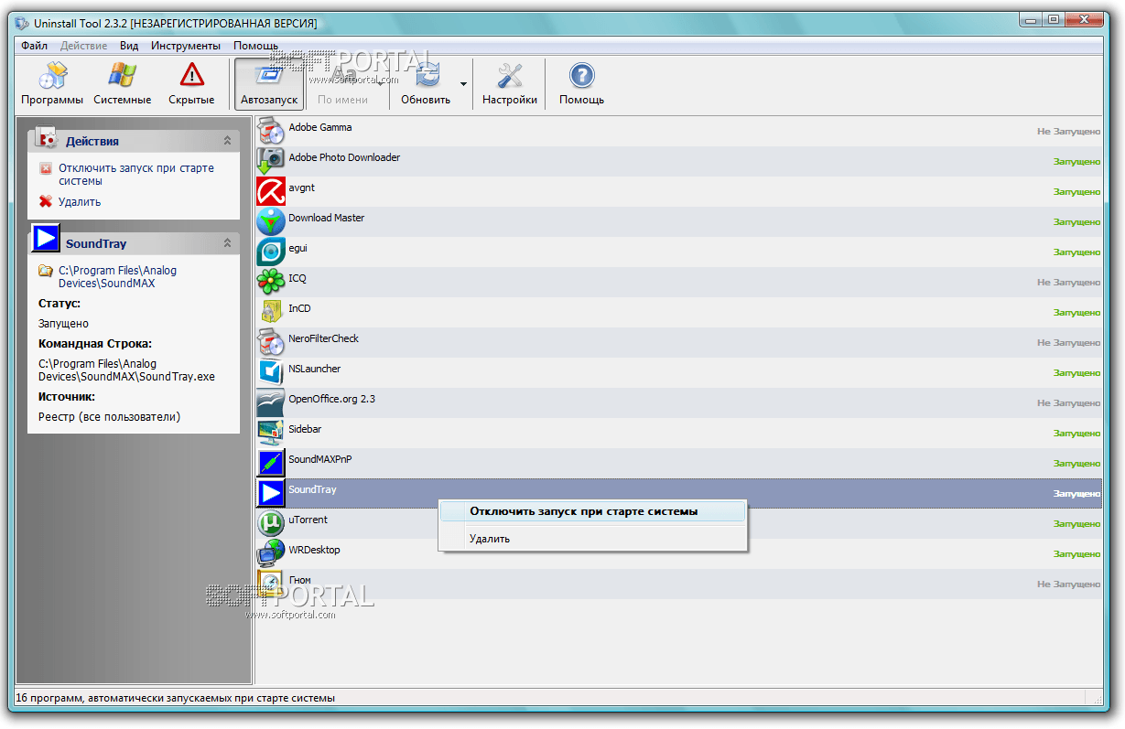Click the Sidebar entry icon
Viewport: 1125px width, 729px height.
pyautogui.click(x=271, y=433)
